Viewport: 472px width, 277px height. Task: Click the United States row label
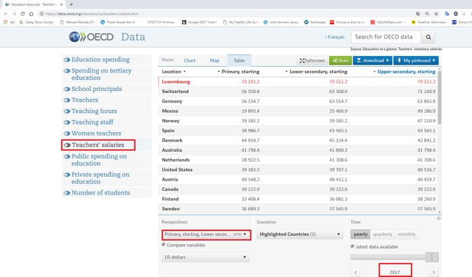(x=177, y=170)
